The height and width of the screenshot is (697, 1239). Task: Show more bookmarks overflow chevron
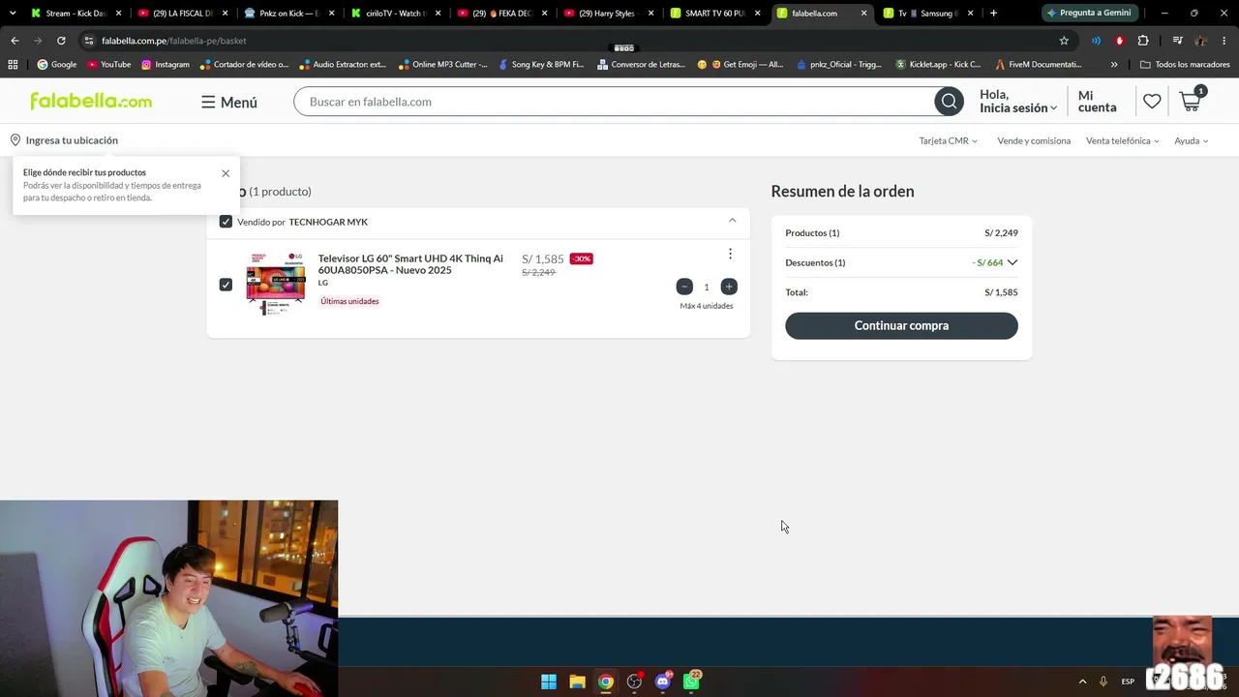click(1114, 65)
